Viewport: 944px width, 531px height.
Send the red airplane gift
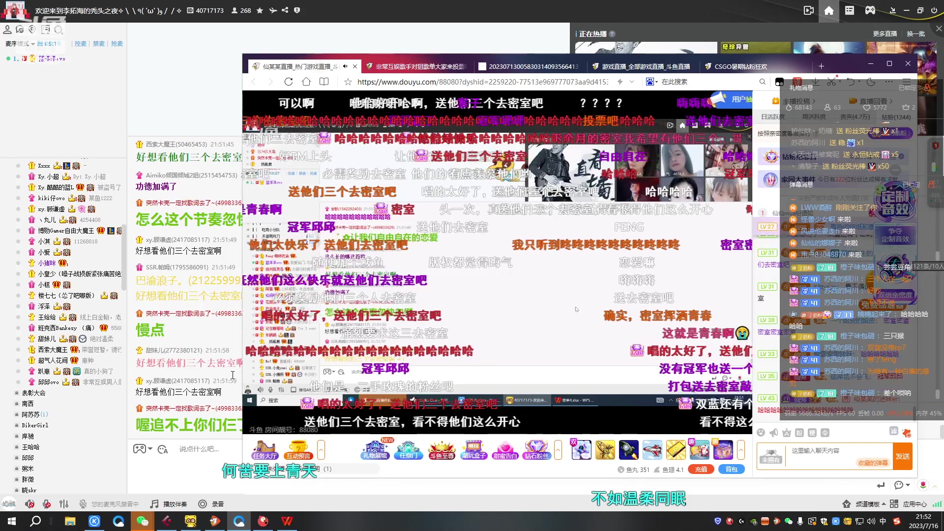pos(652,450)
